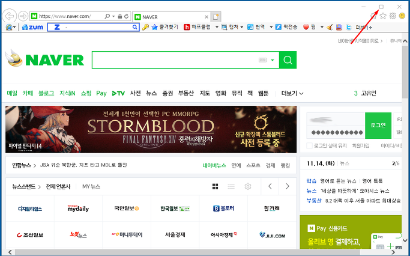This screenshot has height=256, width=410.
Task: Open the mydaily press logo
Action: (78, 209)
